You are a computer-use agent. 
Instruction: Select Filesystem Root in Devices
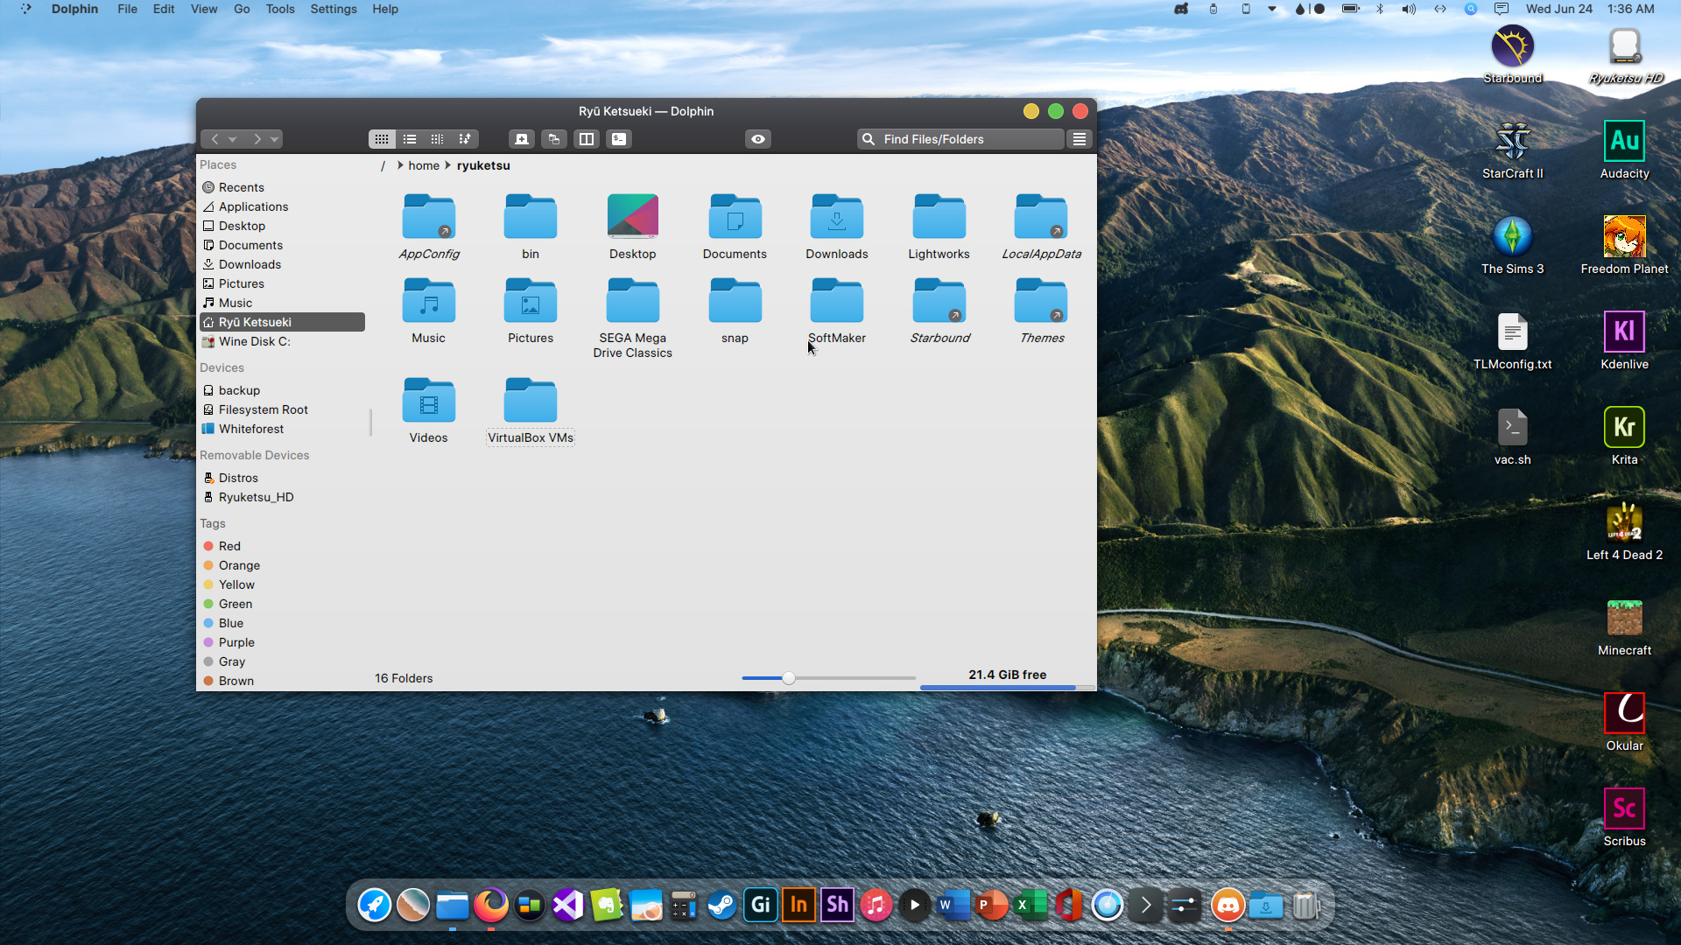(x=263, y=409)
